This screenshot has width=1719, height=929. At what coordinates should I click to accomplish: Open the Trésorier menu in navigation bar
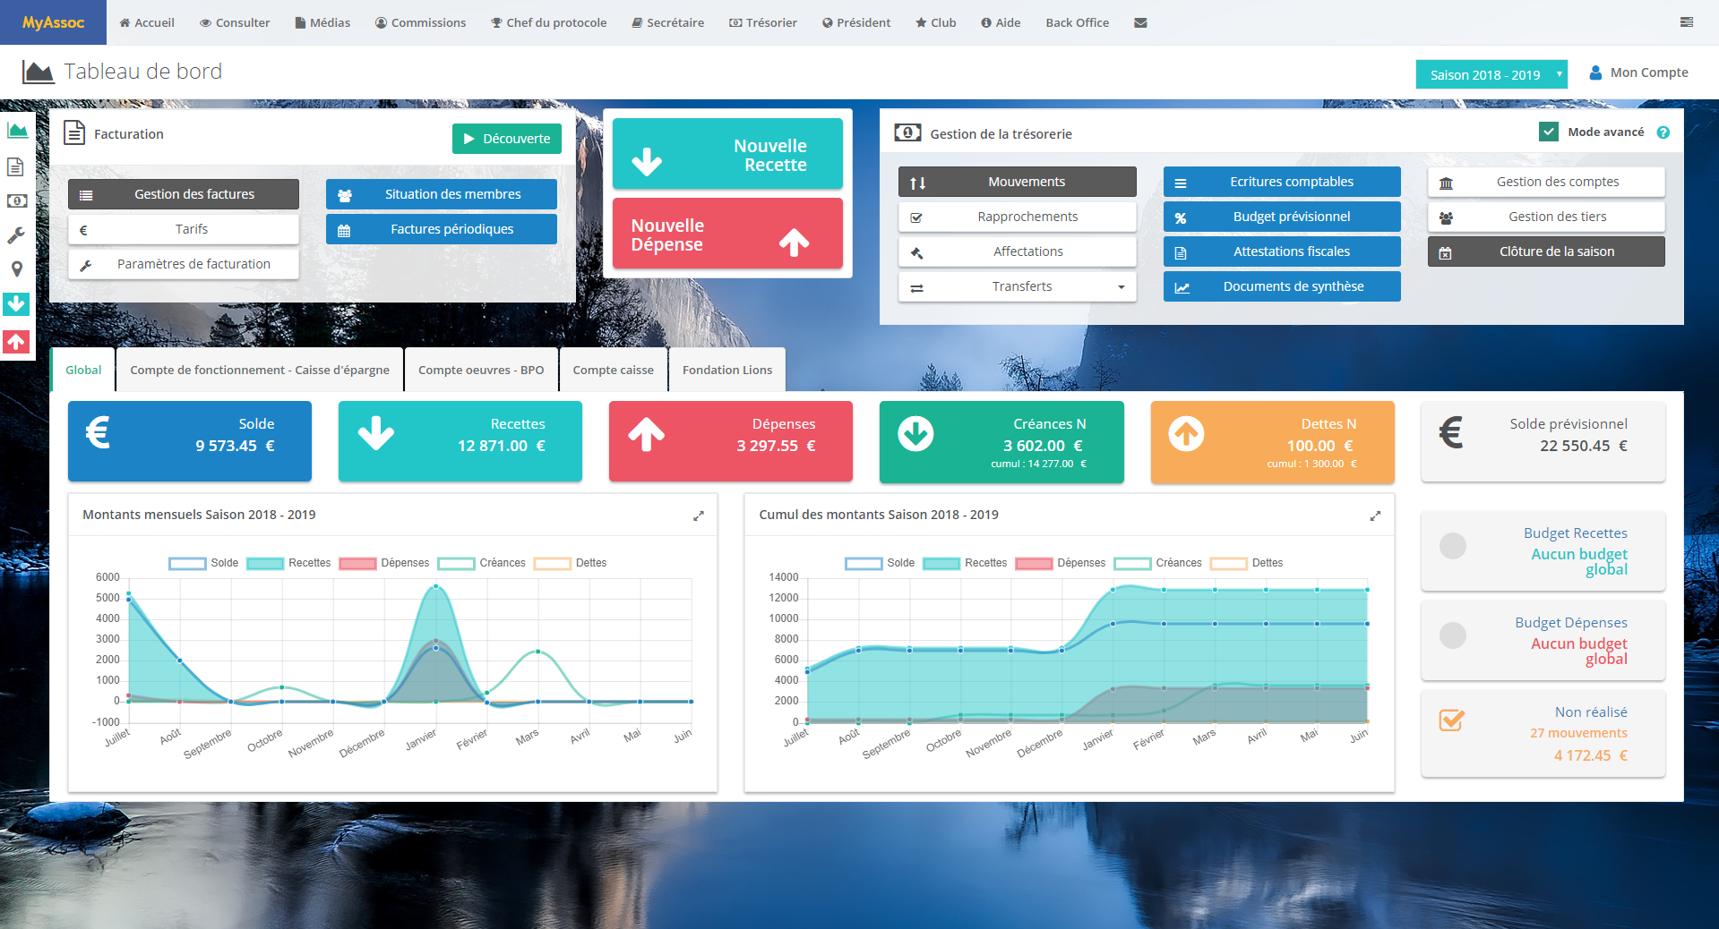pyautogui.click(x=762, y=23)
